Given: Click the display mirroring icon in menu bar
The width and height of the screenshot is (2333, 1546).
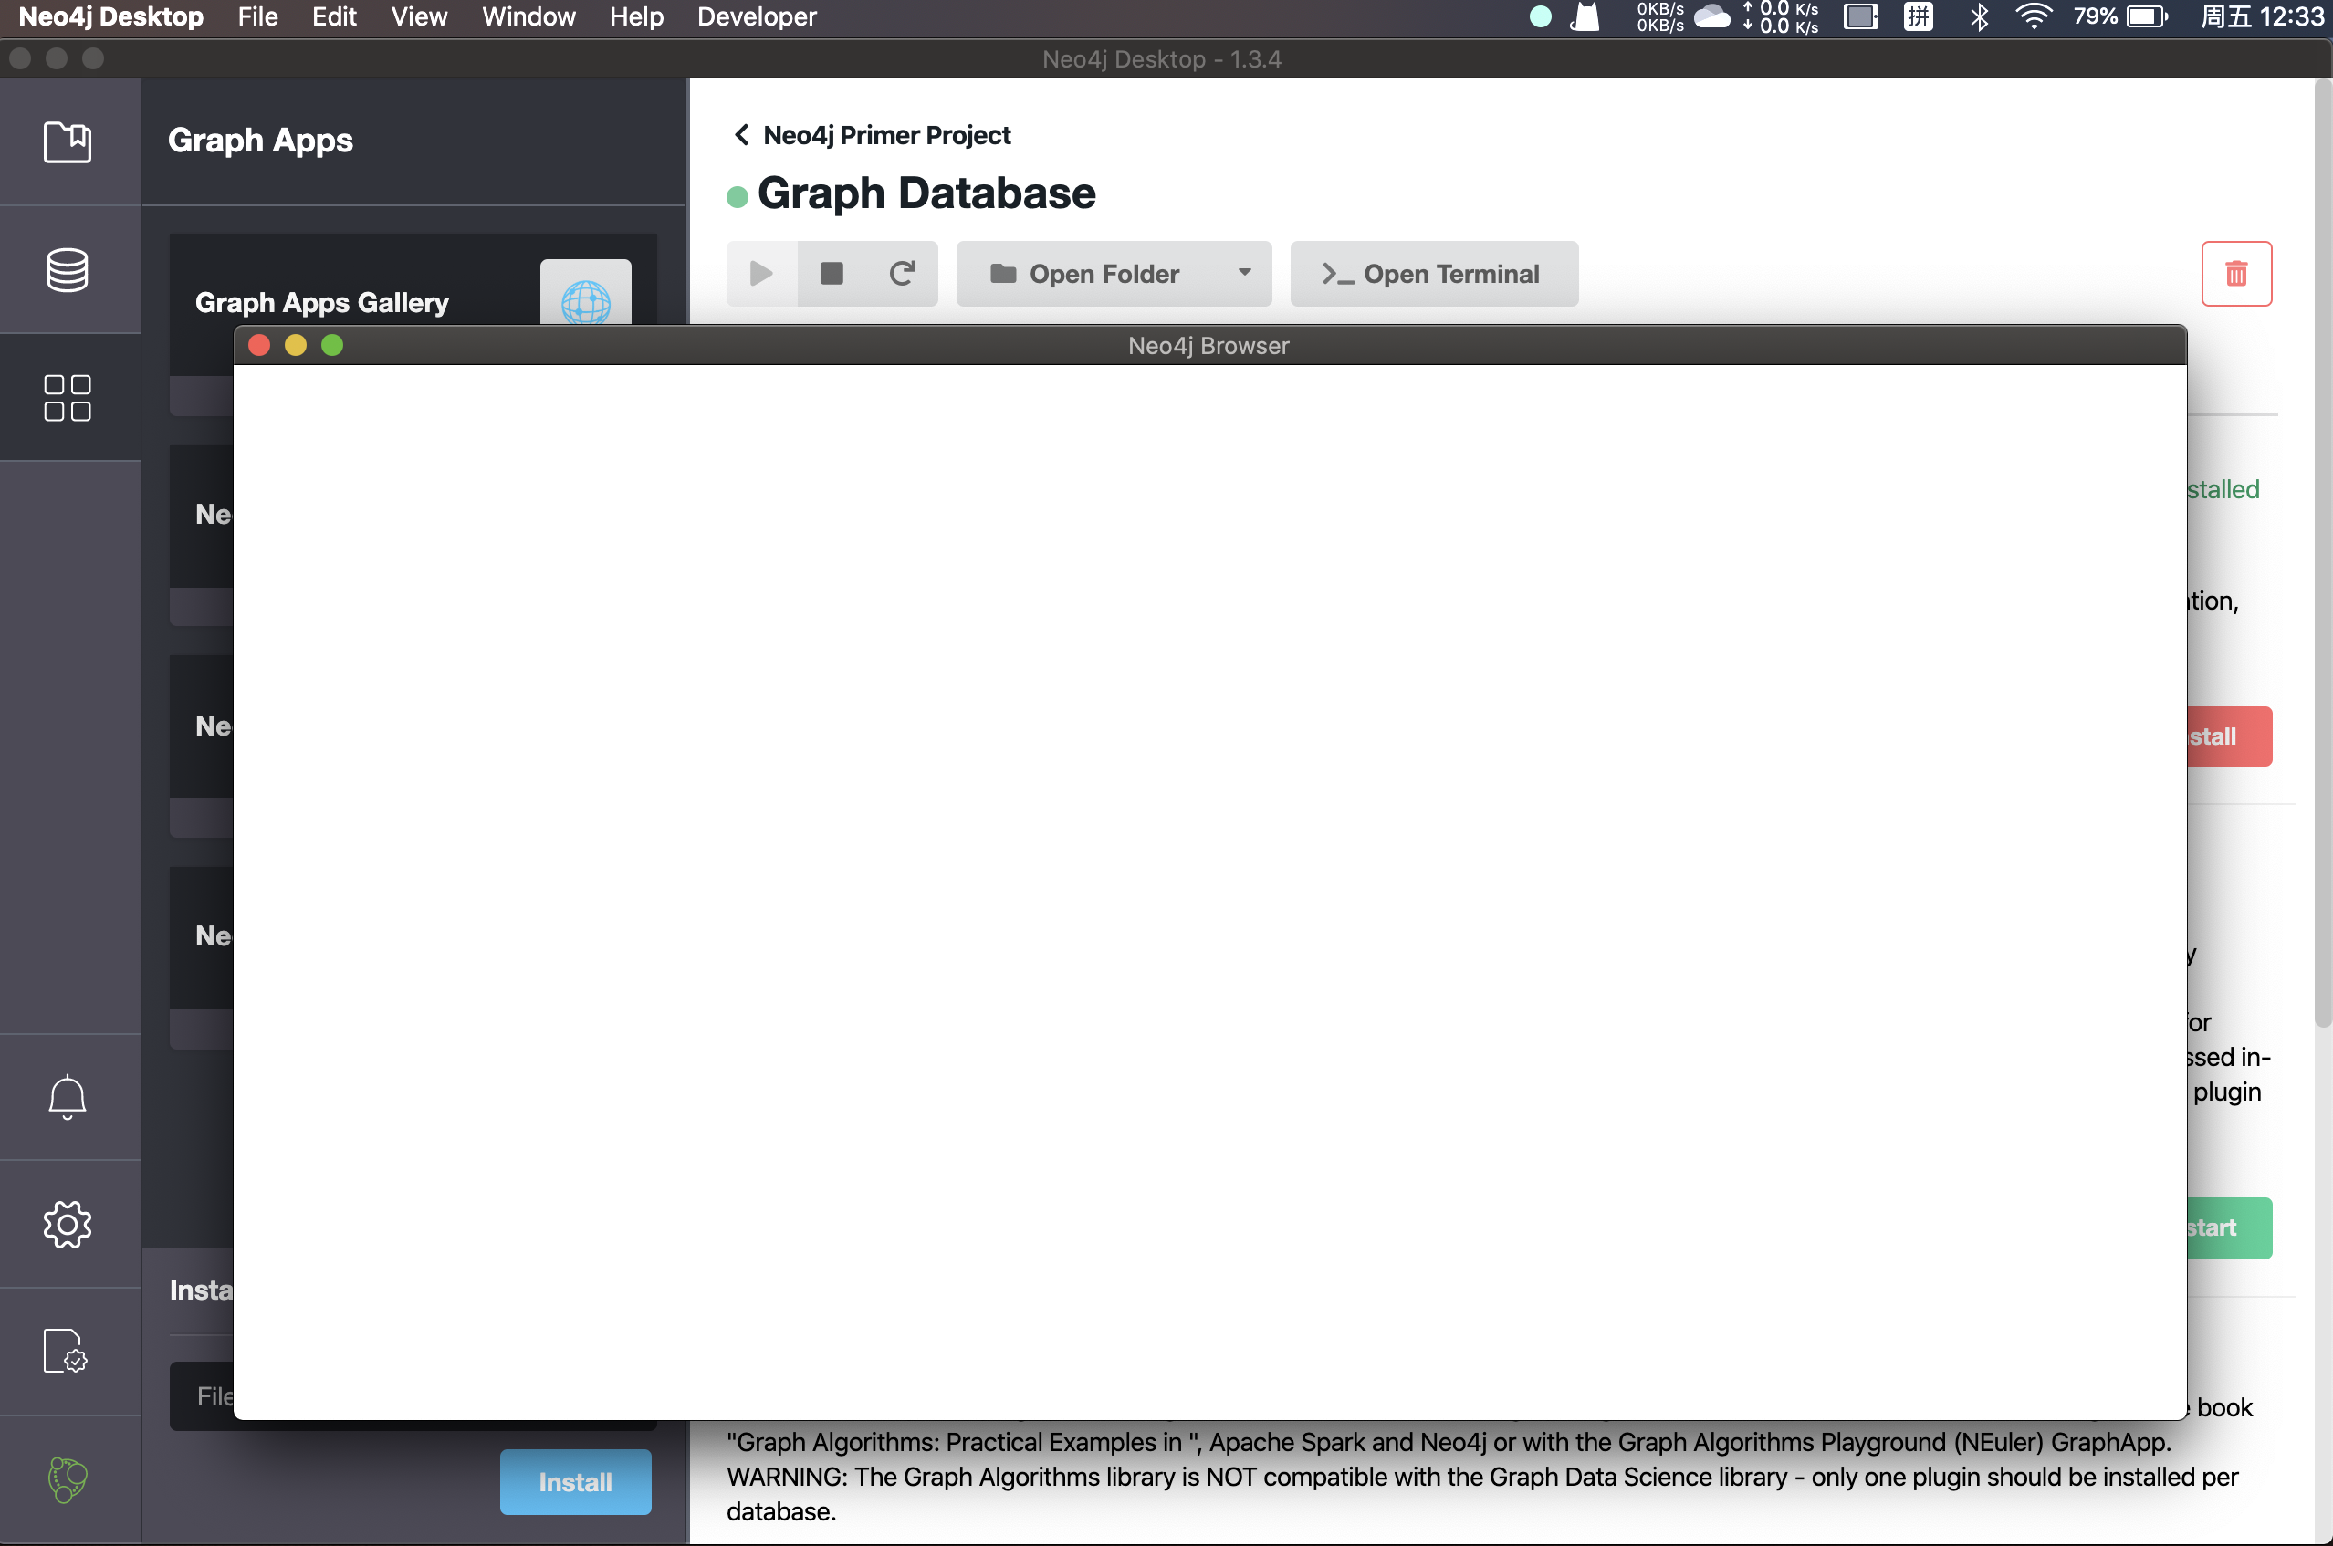Looking at the screenshot, I should pyautogui.click(x=1861, y=16).
